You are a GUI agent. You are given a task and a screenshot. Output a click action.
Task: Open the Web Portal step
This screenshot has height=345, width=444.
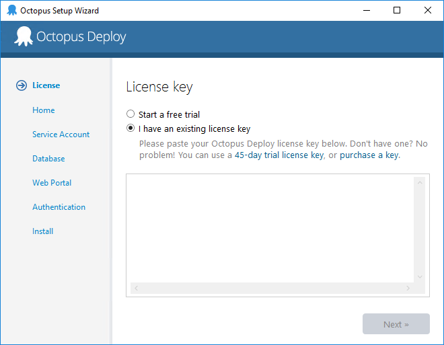[52, 183]
